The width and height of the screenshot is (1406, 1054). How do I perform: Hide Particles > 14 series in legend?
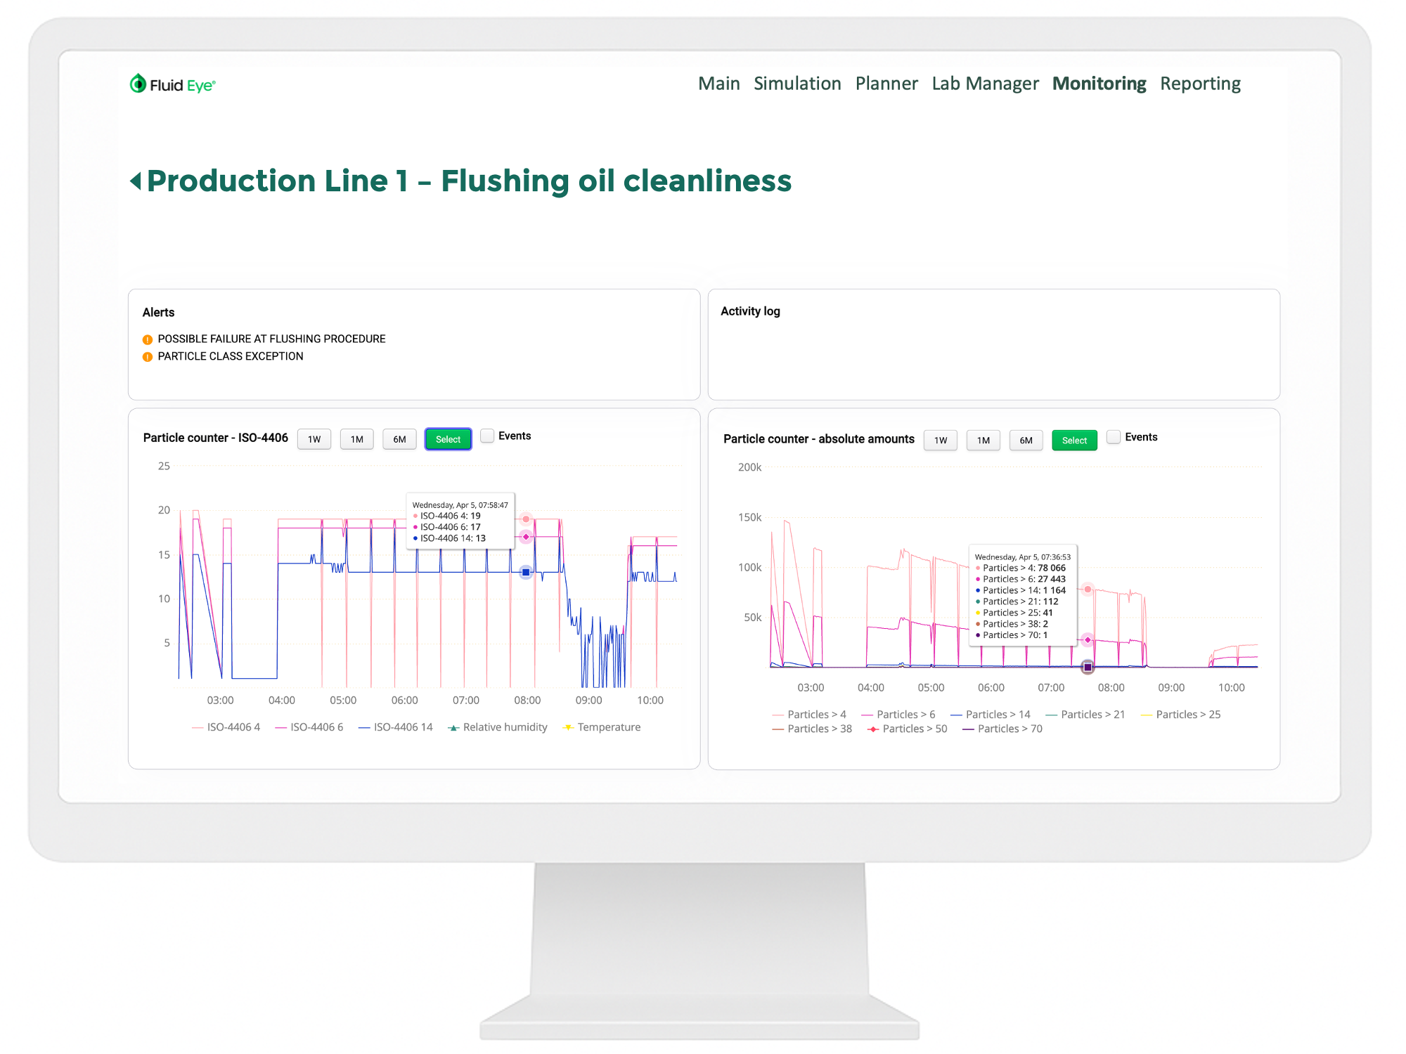(990, 715)
